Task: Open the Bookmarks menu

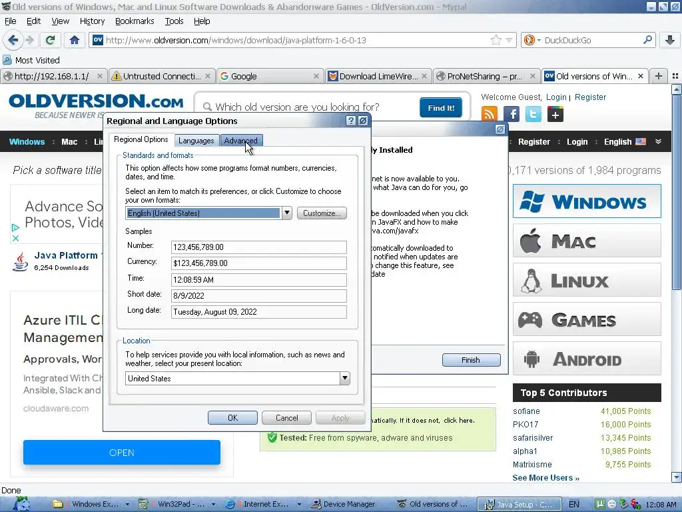Action: [135, 21]
